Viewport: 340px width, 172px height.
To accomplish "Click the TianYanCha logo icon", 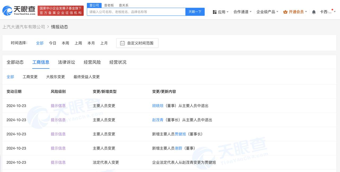I will point(7,11).
